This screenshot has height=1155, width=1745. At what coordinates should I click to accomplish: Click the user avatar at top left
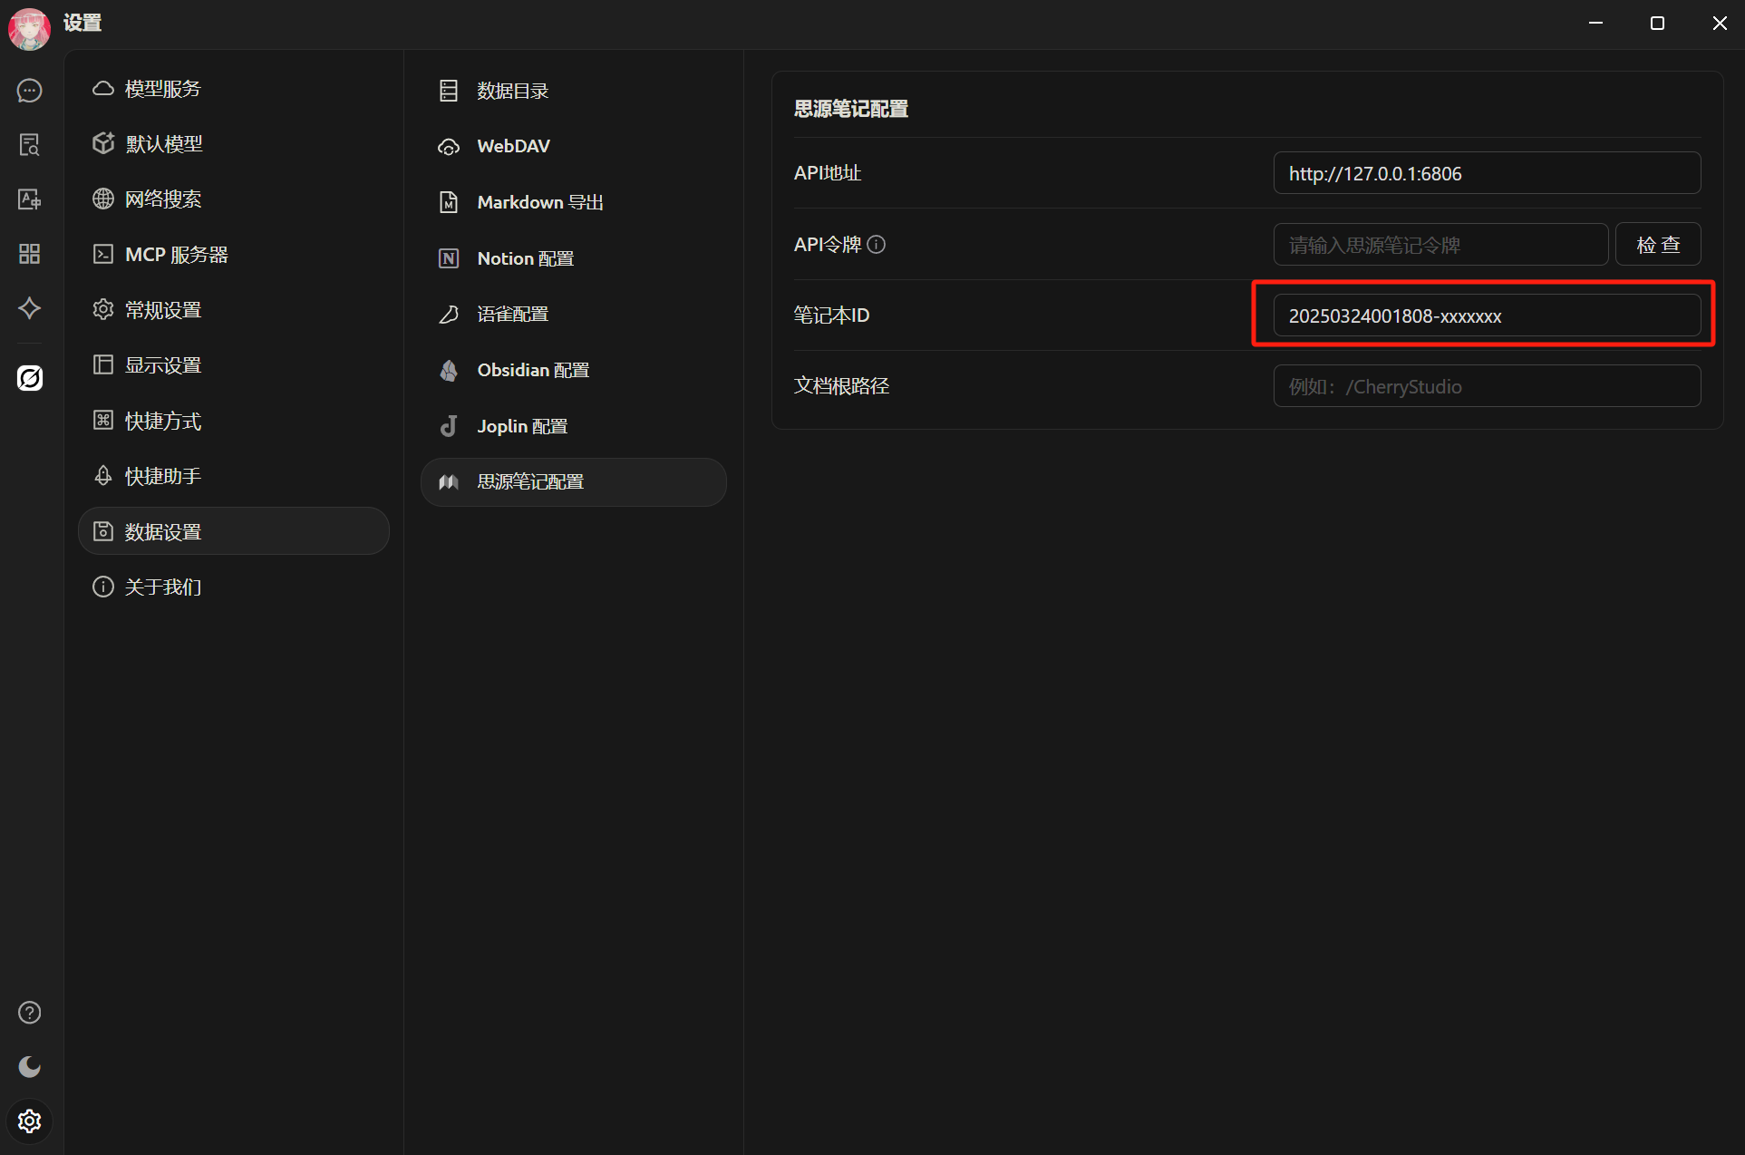(29, 27)
